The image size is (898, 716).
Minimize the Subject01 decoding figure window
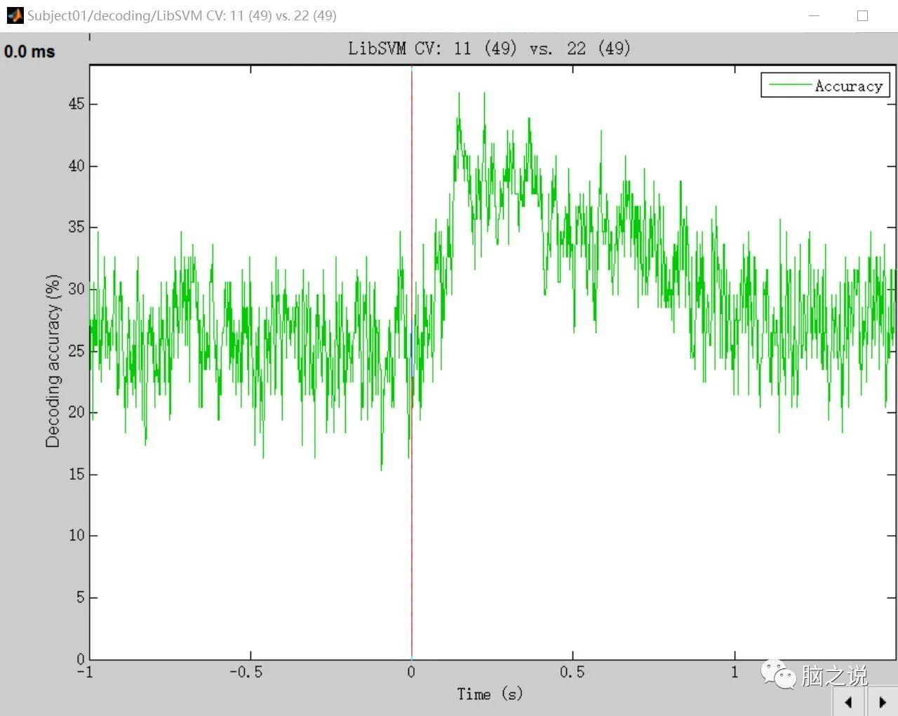(x=815, y=15)
